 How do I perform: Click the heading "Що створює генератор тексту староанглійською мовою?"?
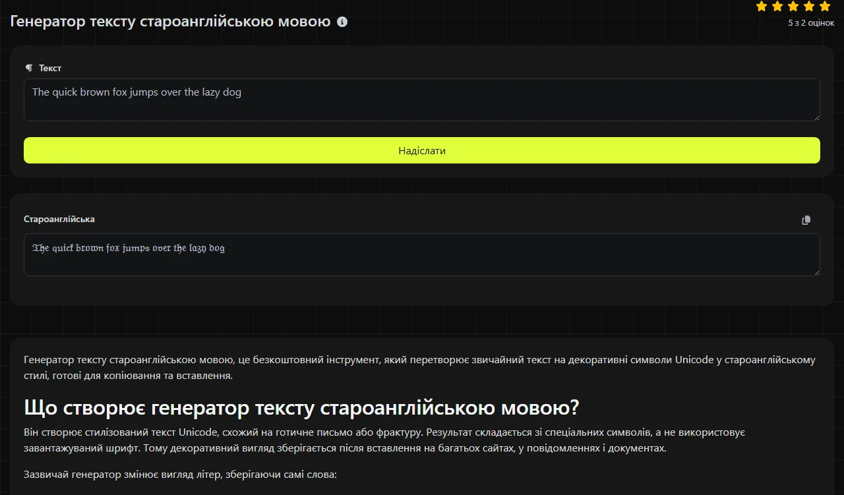(x=301, y=407)
